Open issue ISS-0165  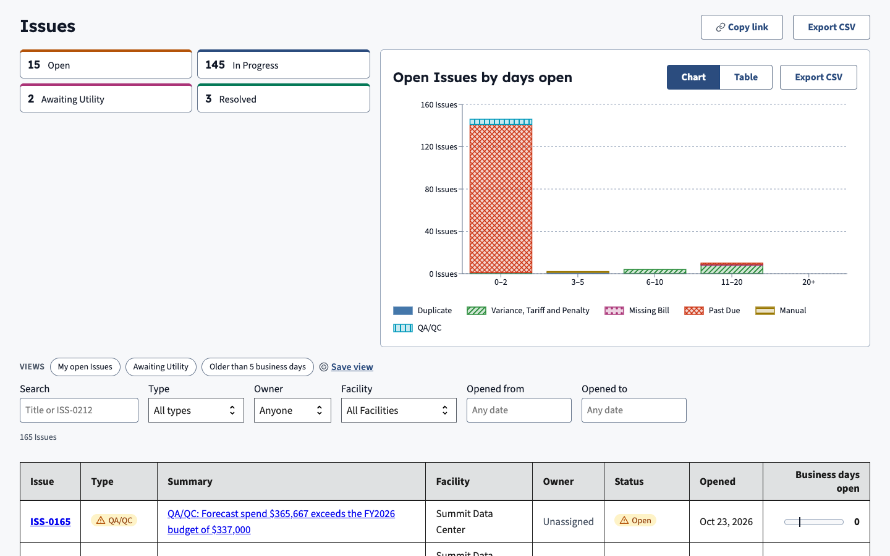pos(51,521)
